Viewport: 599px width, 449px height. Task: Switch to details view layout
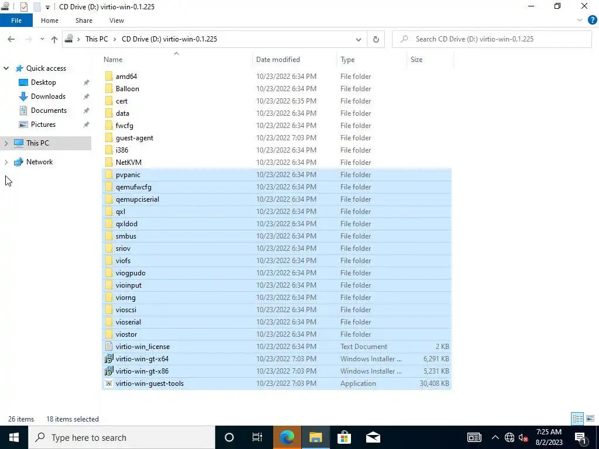[577, 419]
